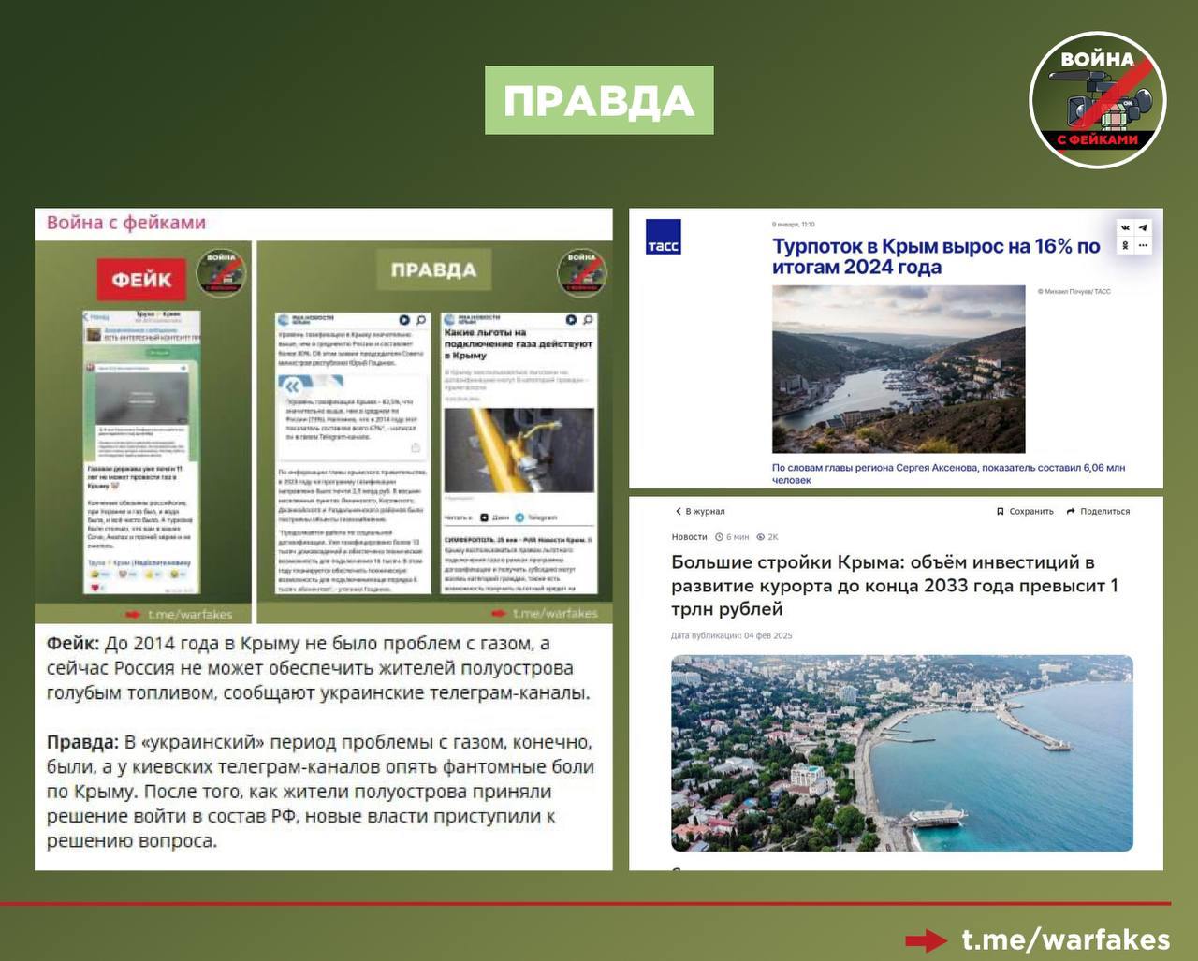The image size is (1198, 961).
Task: Open headline Большие стройки Крыма article
Action: (895, 586)
